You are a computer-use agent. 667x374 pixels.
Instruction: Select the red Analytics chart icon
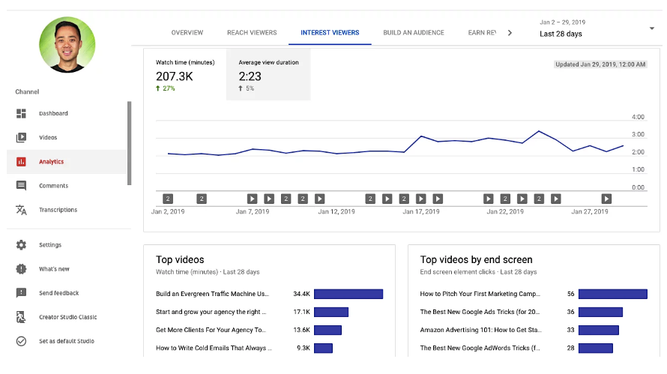(x=21, y=162)
